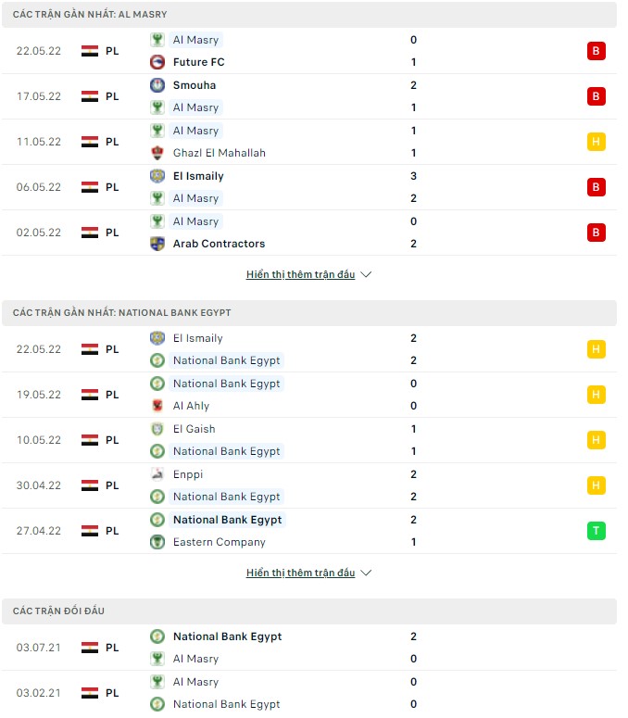Click the Arab Contractors club crest
The image size is (628, 718).
pyautogui.click(x=157, y=244)
